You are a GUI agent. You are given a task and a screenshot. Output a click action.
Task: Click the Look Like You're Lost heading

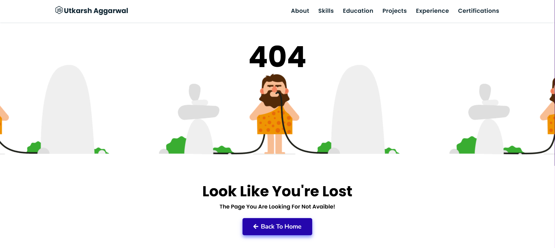(x=277, y=191)
